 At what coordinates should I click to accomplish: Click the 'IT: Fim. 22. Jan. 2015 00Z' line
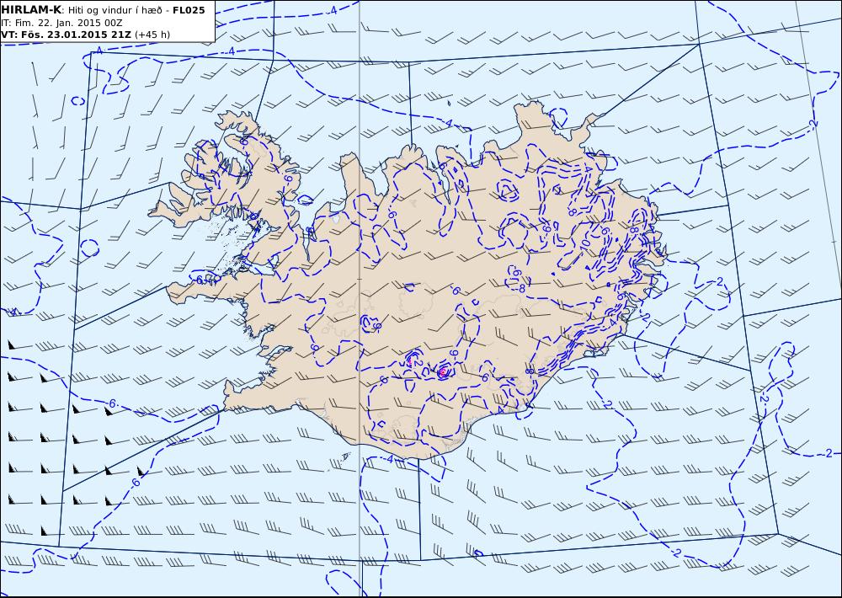click(x=61, y=23)
